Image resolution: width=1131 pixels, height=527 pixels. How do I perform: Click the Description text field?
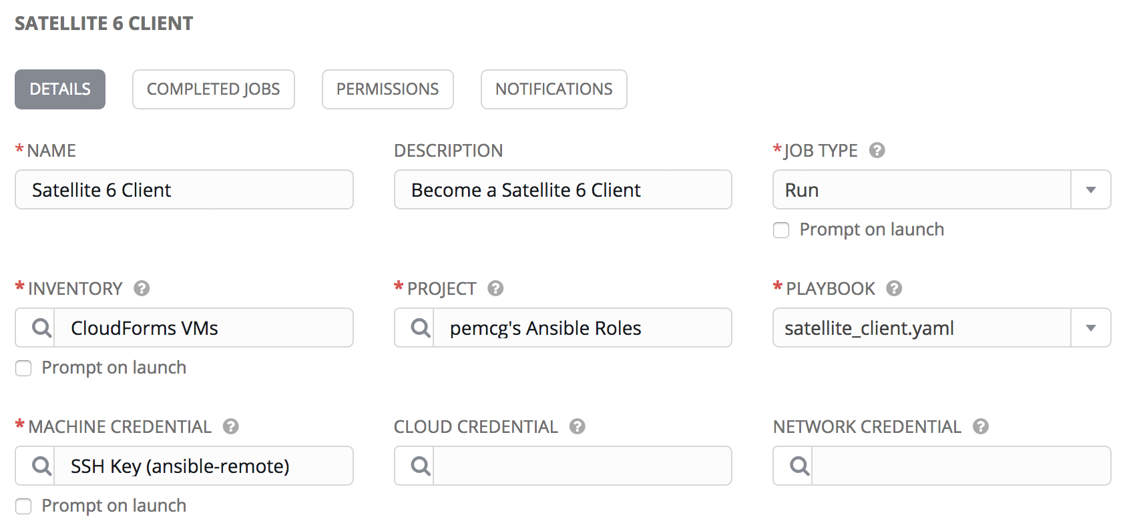point(562,190)
